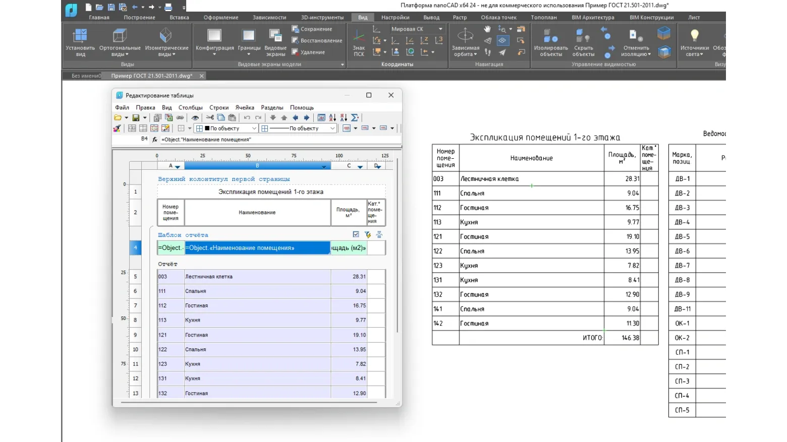
Task: Open the Столбцы menu
Action: point(190,107)
